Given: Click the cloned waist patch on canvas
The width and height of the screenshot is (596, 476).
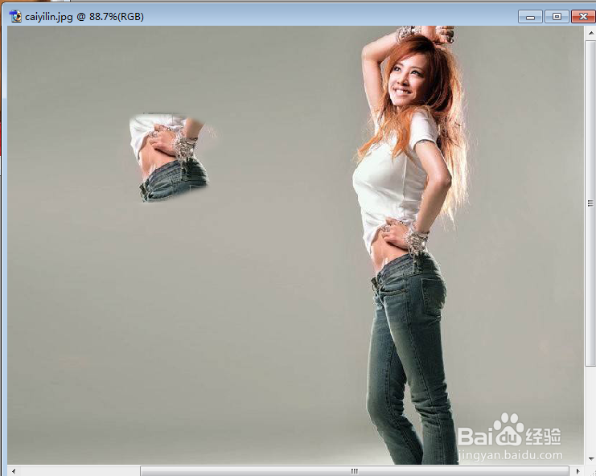Looking at the screenshot, I should point(170,158).
